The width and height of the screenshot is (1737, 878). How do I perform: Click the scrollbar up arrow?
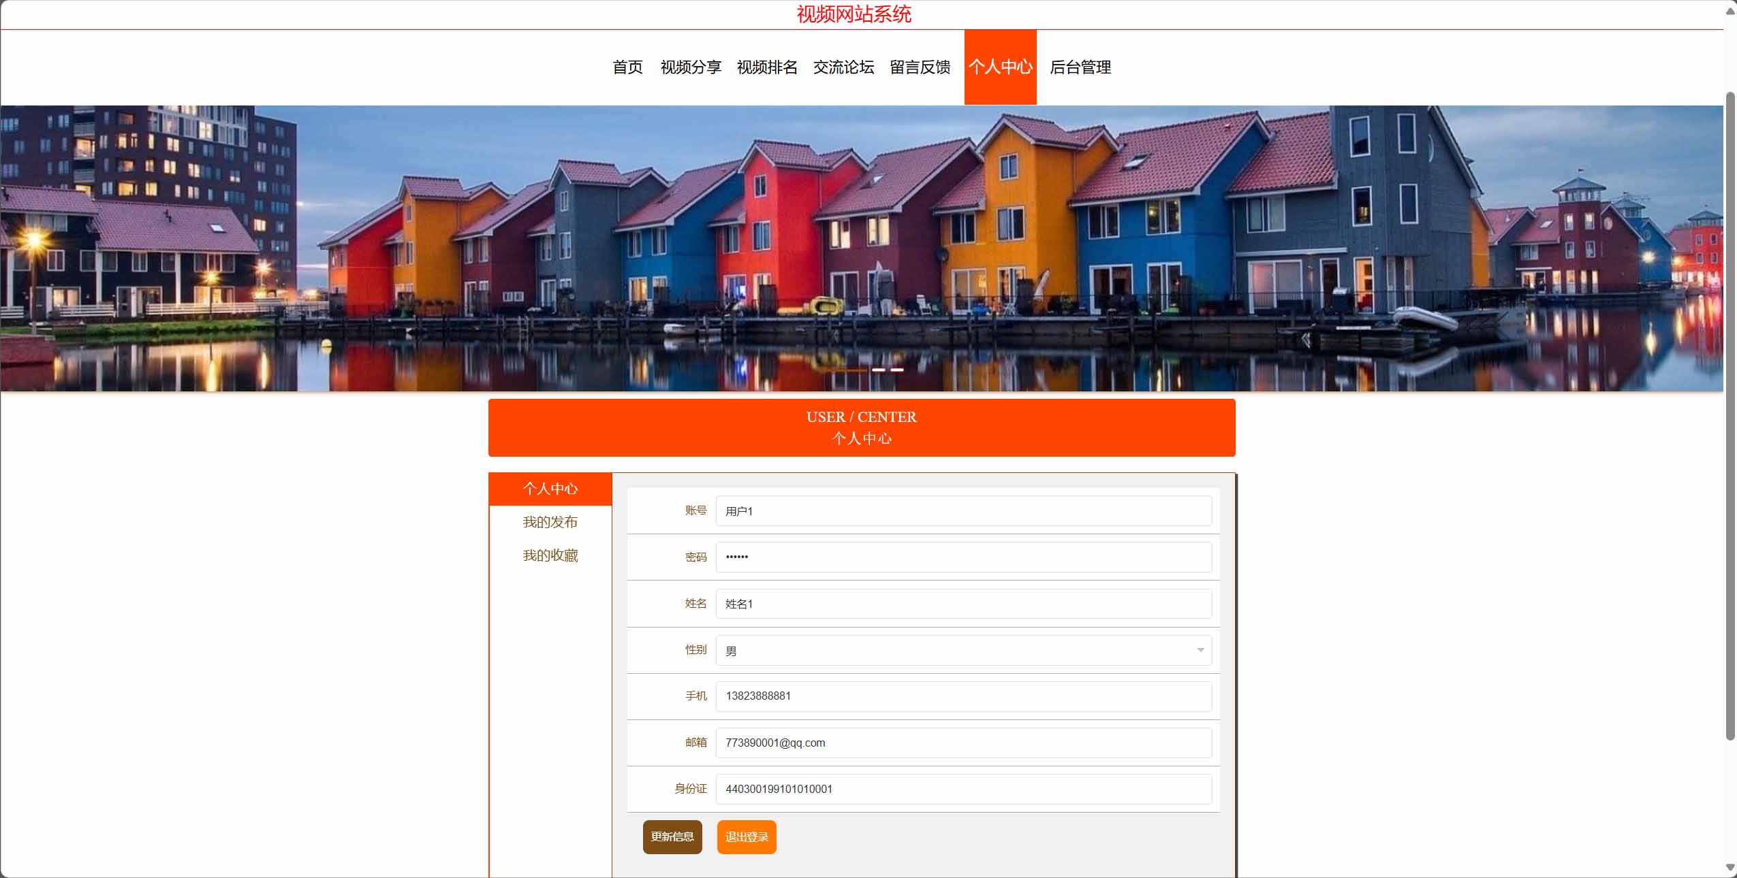click(x=1730, y=10)
